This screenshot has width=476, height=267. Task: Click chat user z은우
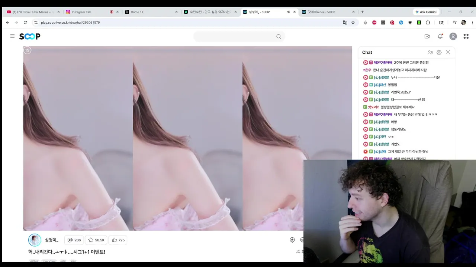pyautogui.click(x=367, y=70)
